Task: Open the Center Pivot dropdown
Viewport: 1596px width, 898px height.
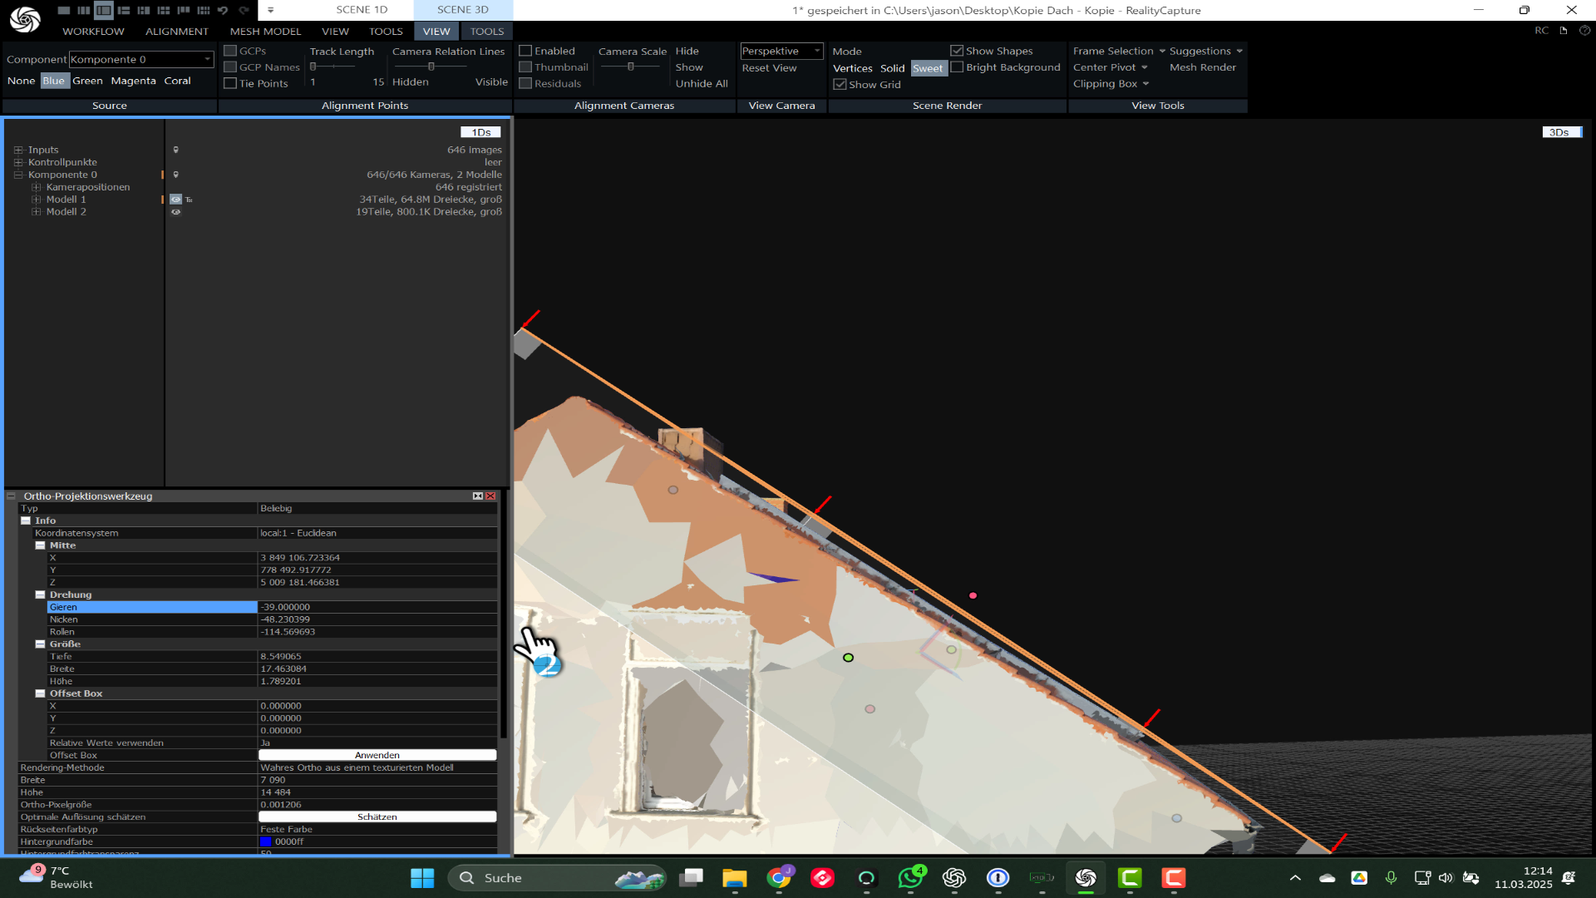Action: [1110, 67]
